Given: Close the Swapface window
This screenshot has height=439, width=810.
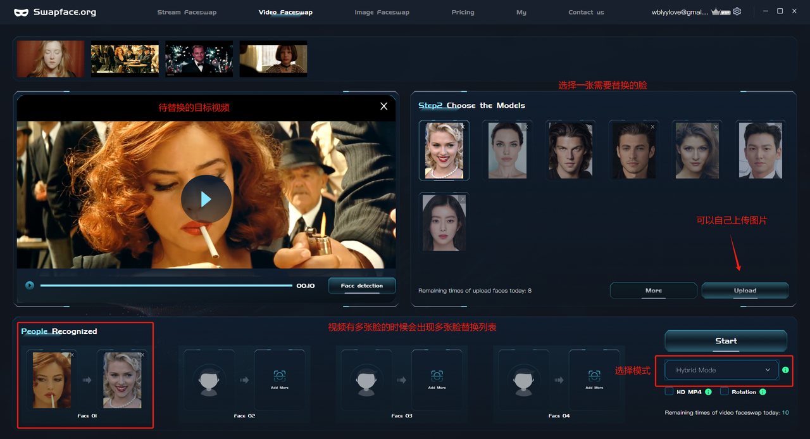Looking at the screenshot, I should pos(794,11).
